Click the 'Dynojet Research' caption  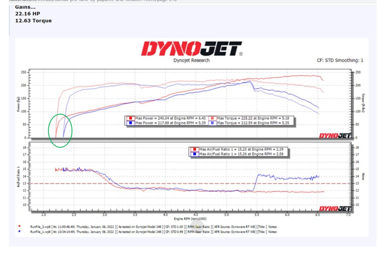[x=192, y=61]
